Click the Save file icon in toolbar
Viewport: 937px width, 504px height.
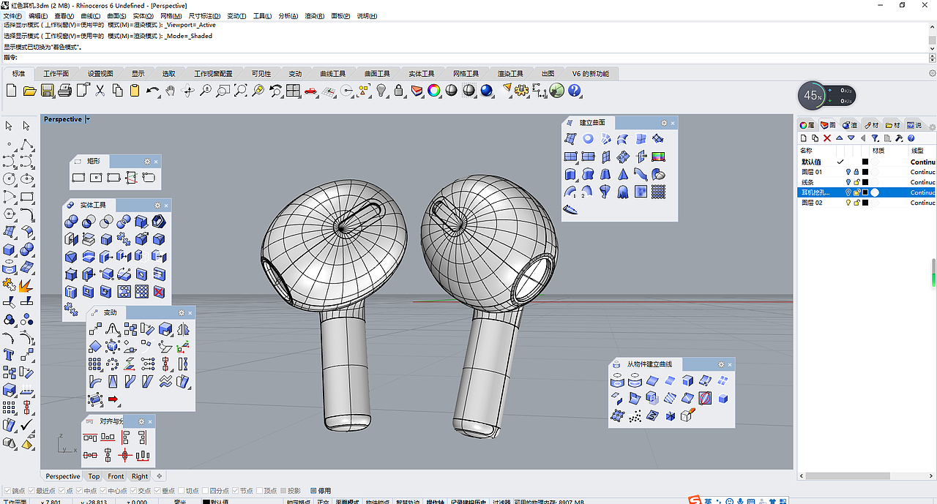(47, 90)
